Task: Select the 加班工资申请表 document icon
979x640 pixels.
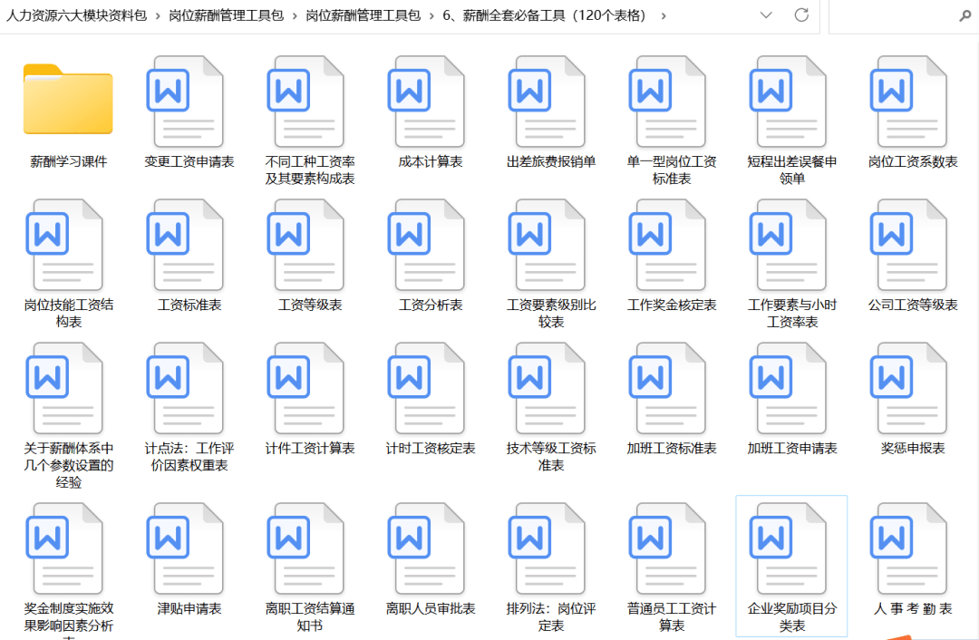Action: 788,388
